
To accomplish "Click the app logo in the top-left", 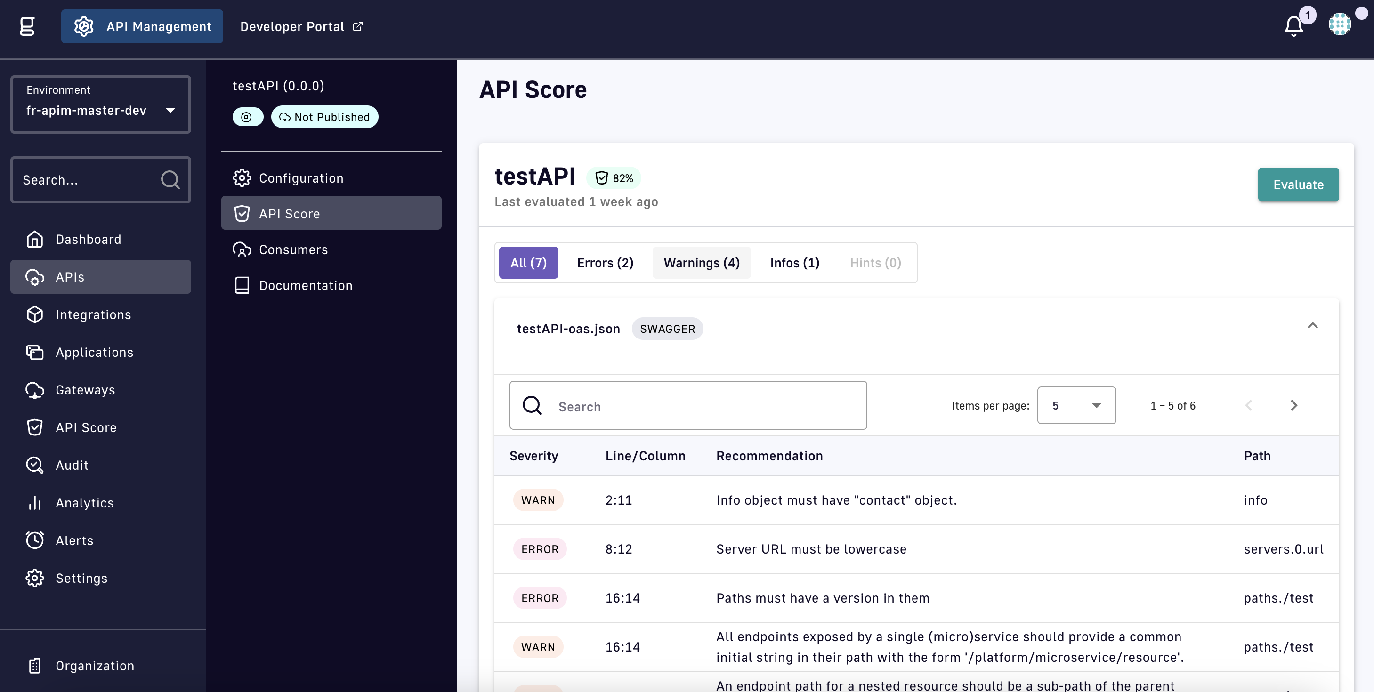I will 27,26.
